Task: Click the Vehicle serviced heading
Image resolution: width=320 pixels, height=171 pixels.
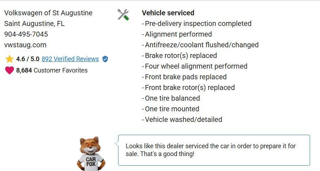Action: 168,13
